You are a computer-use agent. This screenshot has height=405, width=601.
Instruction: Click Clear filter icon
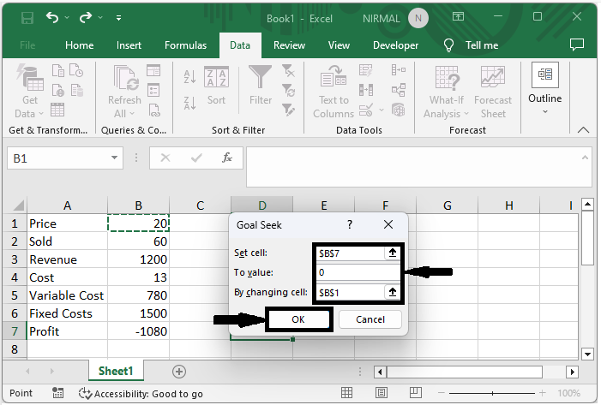tap(288, 70)
